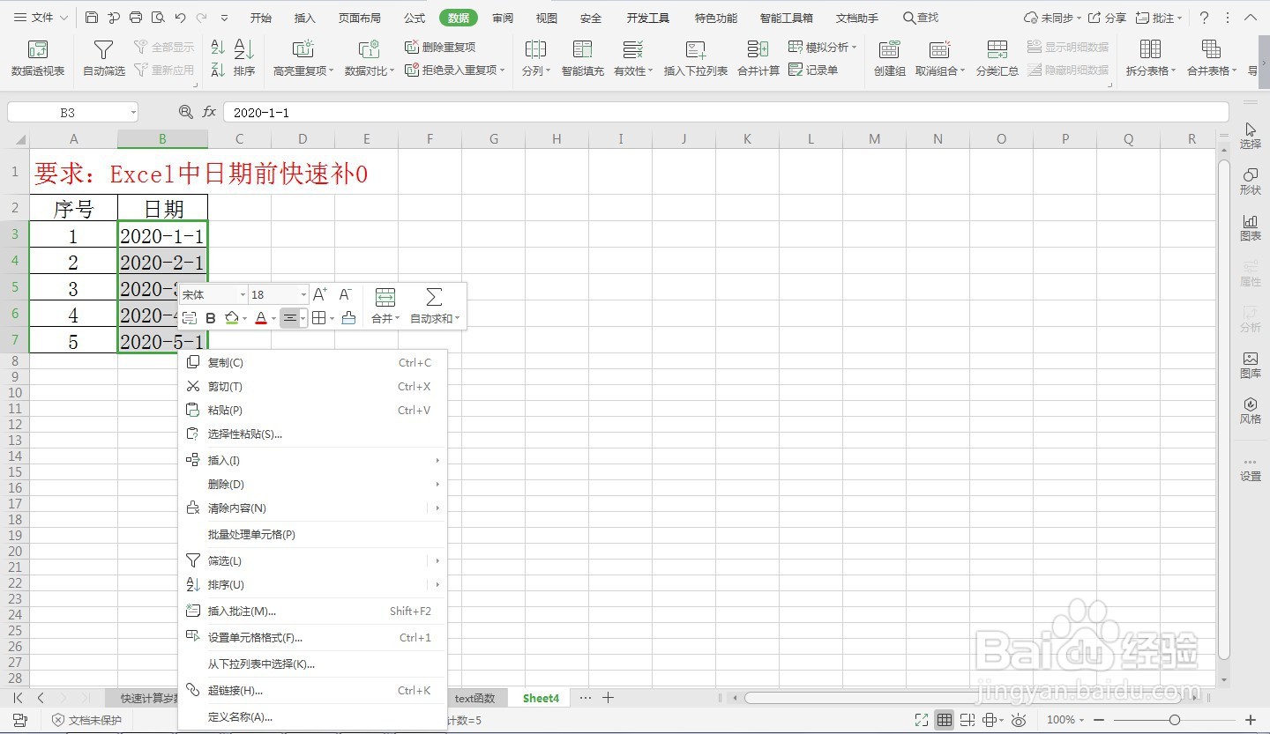The width and height of the screenshot is (1270, 734).
Task: Choose 选择性粘贴(S) in context menu
Action: point(313,434)
